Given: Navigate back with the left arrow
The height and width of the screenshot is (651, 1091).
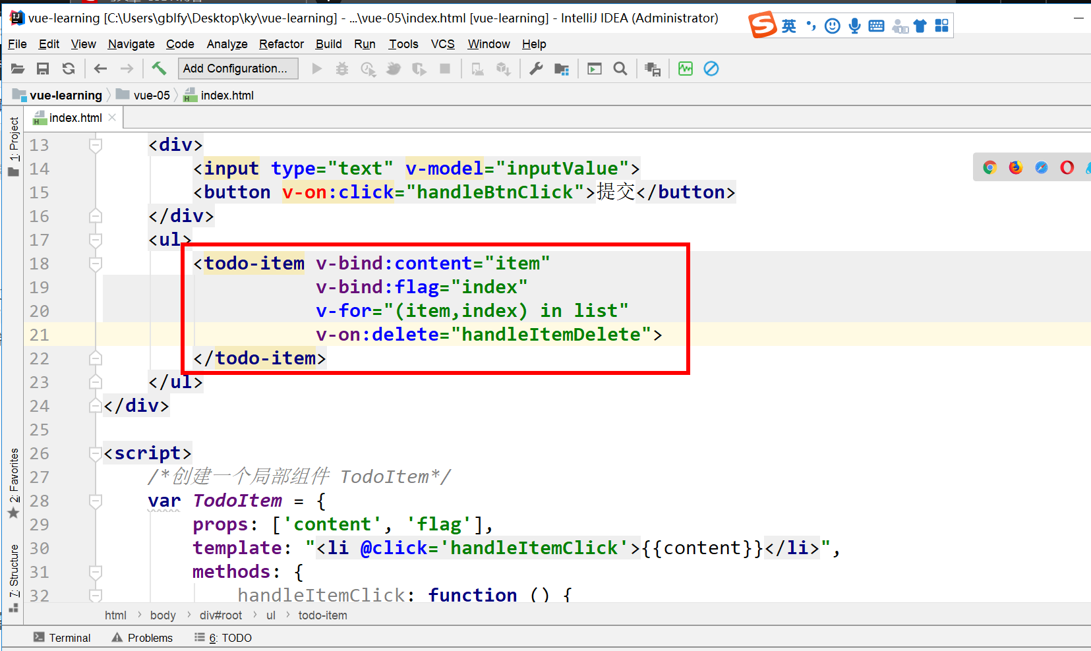Looking at the screenshot, I should pos(100,69).
